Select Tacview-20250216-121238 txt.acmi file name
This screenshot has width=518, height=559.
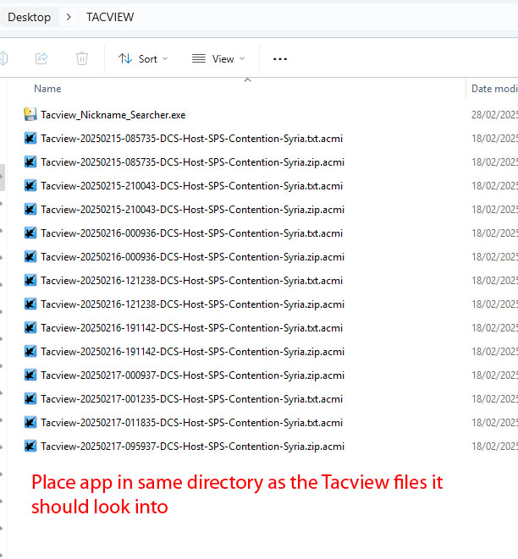(191, 281)
